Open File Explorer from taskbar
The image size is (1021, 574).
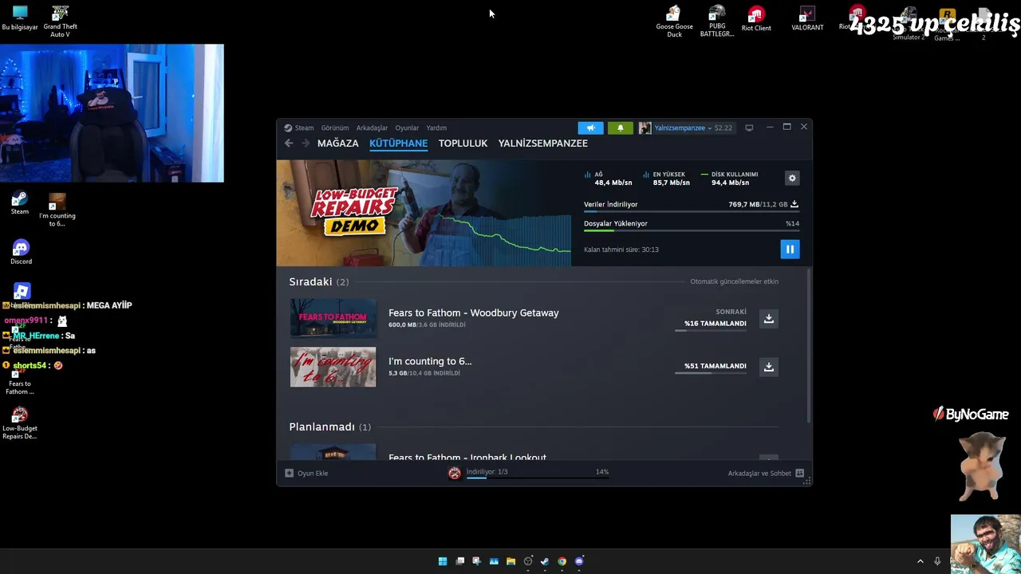coord(510,561)
